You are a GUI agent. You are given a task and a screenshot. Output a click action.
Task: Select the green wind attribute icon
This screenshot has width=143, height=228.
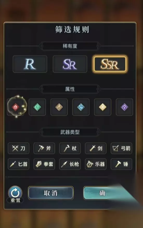(x=37, y=107)
